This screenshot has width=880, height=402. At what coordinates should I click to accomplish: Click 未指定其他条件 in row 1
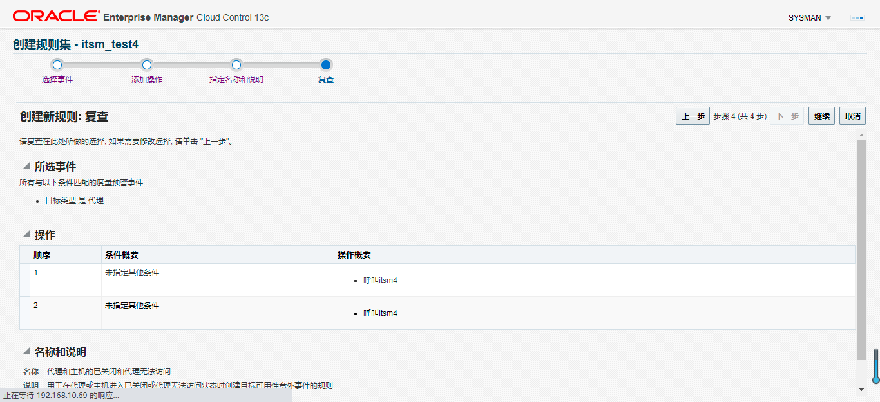pyautogui.click(x=132, y=273)
